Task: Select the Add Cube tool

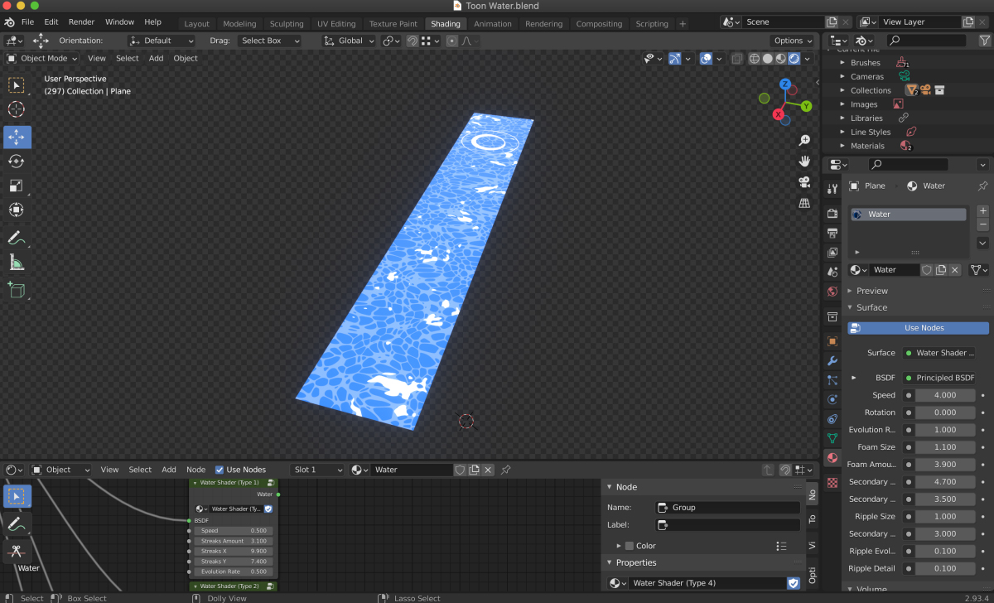Action: [17, 290]
